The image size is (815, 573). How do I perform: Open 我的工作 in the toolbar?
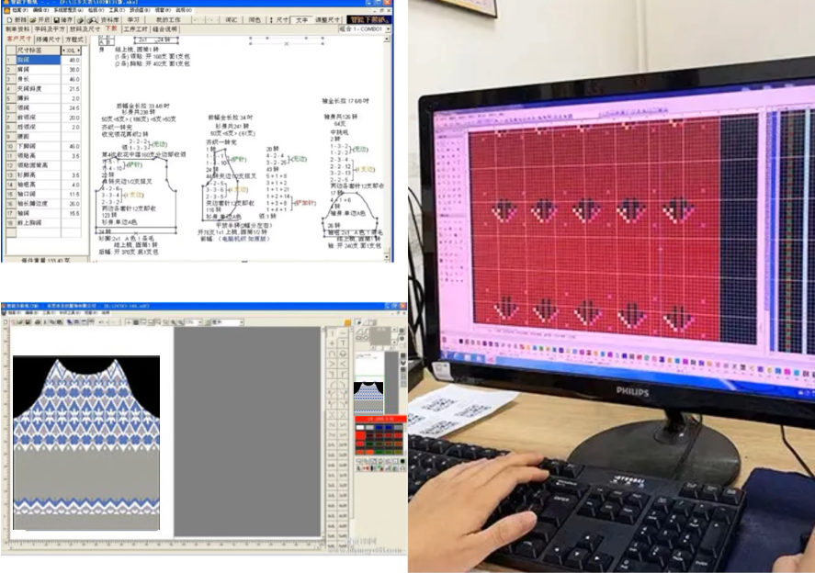tap(168, 19)
